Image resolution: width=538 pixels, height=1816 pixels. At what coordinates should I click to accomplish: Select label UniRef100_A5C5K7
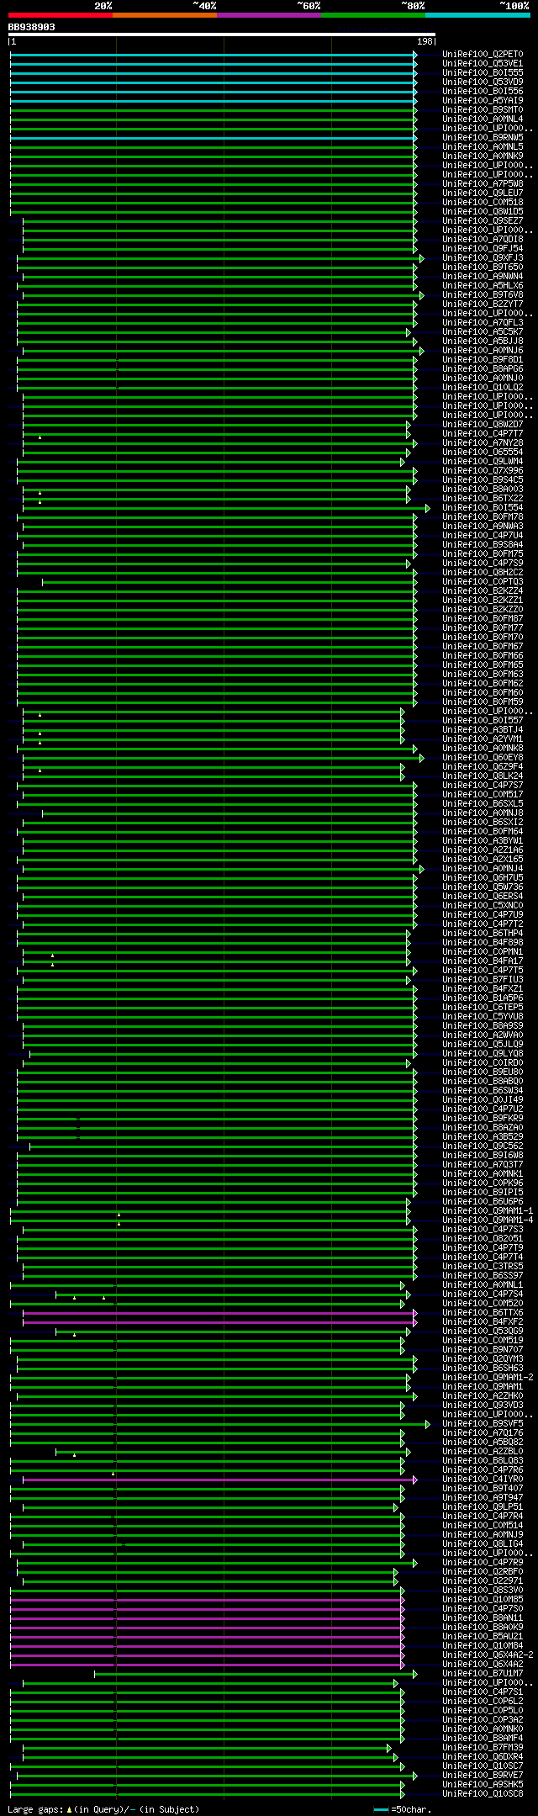tap(483, 332)
